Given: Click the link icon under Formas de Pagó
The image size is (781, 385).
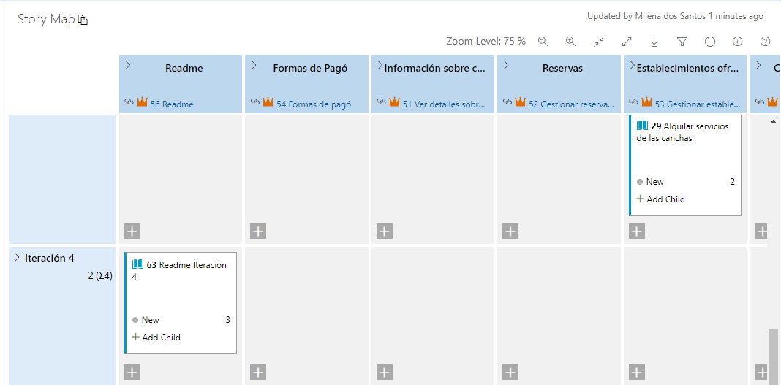Looking at the screenshot, I should (255, 102).
